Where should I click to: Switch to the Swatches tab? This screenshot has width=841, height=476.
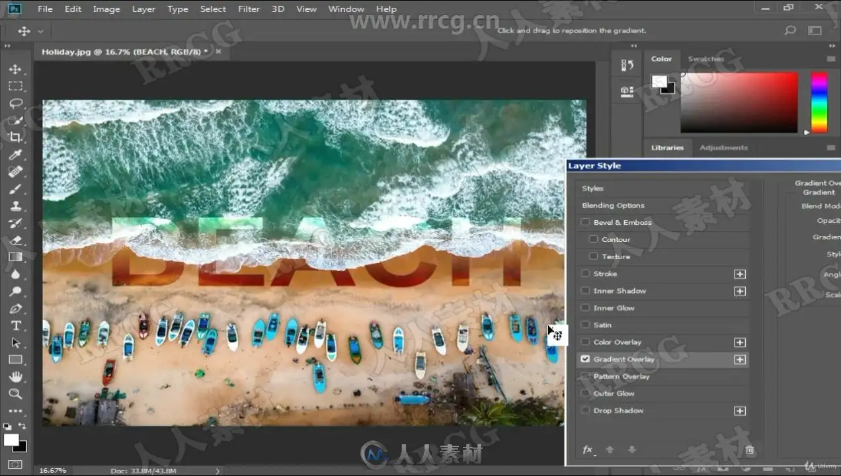coord(705,59)
